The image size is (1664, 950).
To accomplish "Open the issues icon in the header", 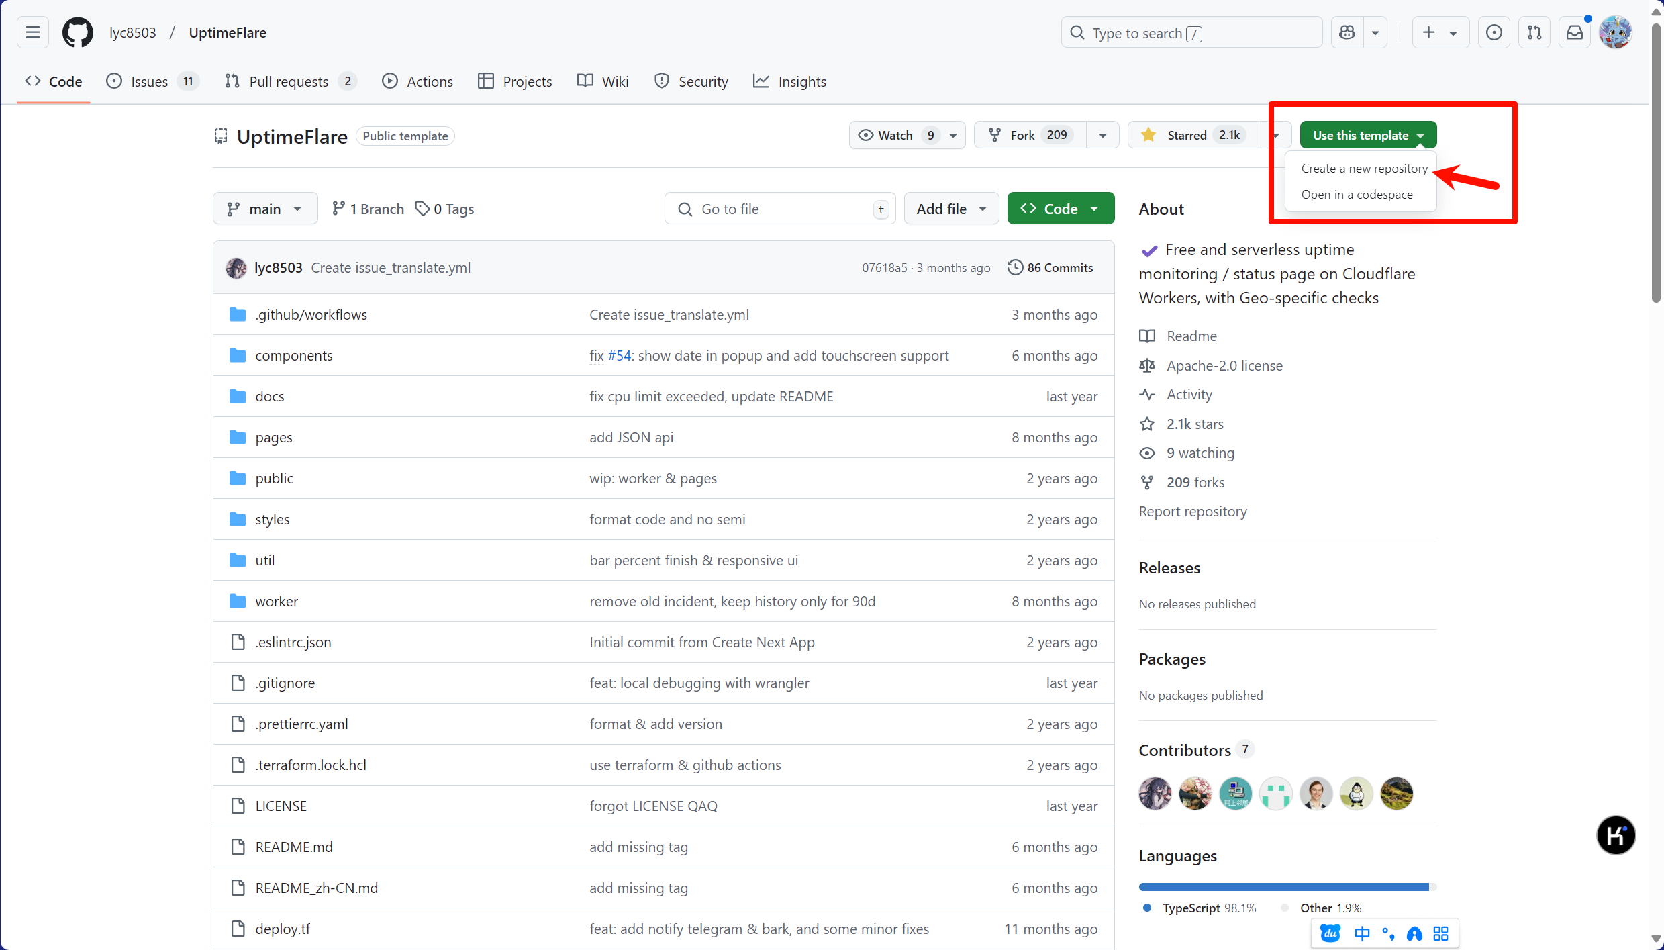I will coord(1494,32).
